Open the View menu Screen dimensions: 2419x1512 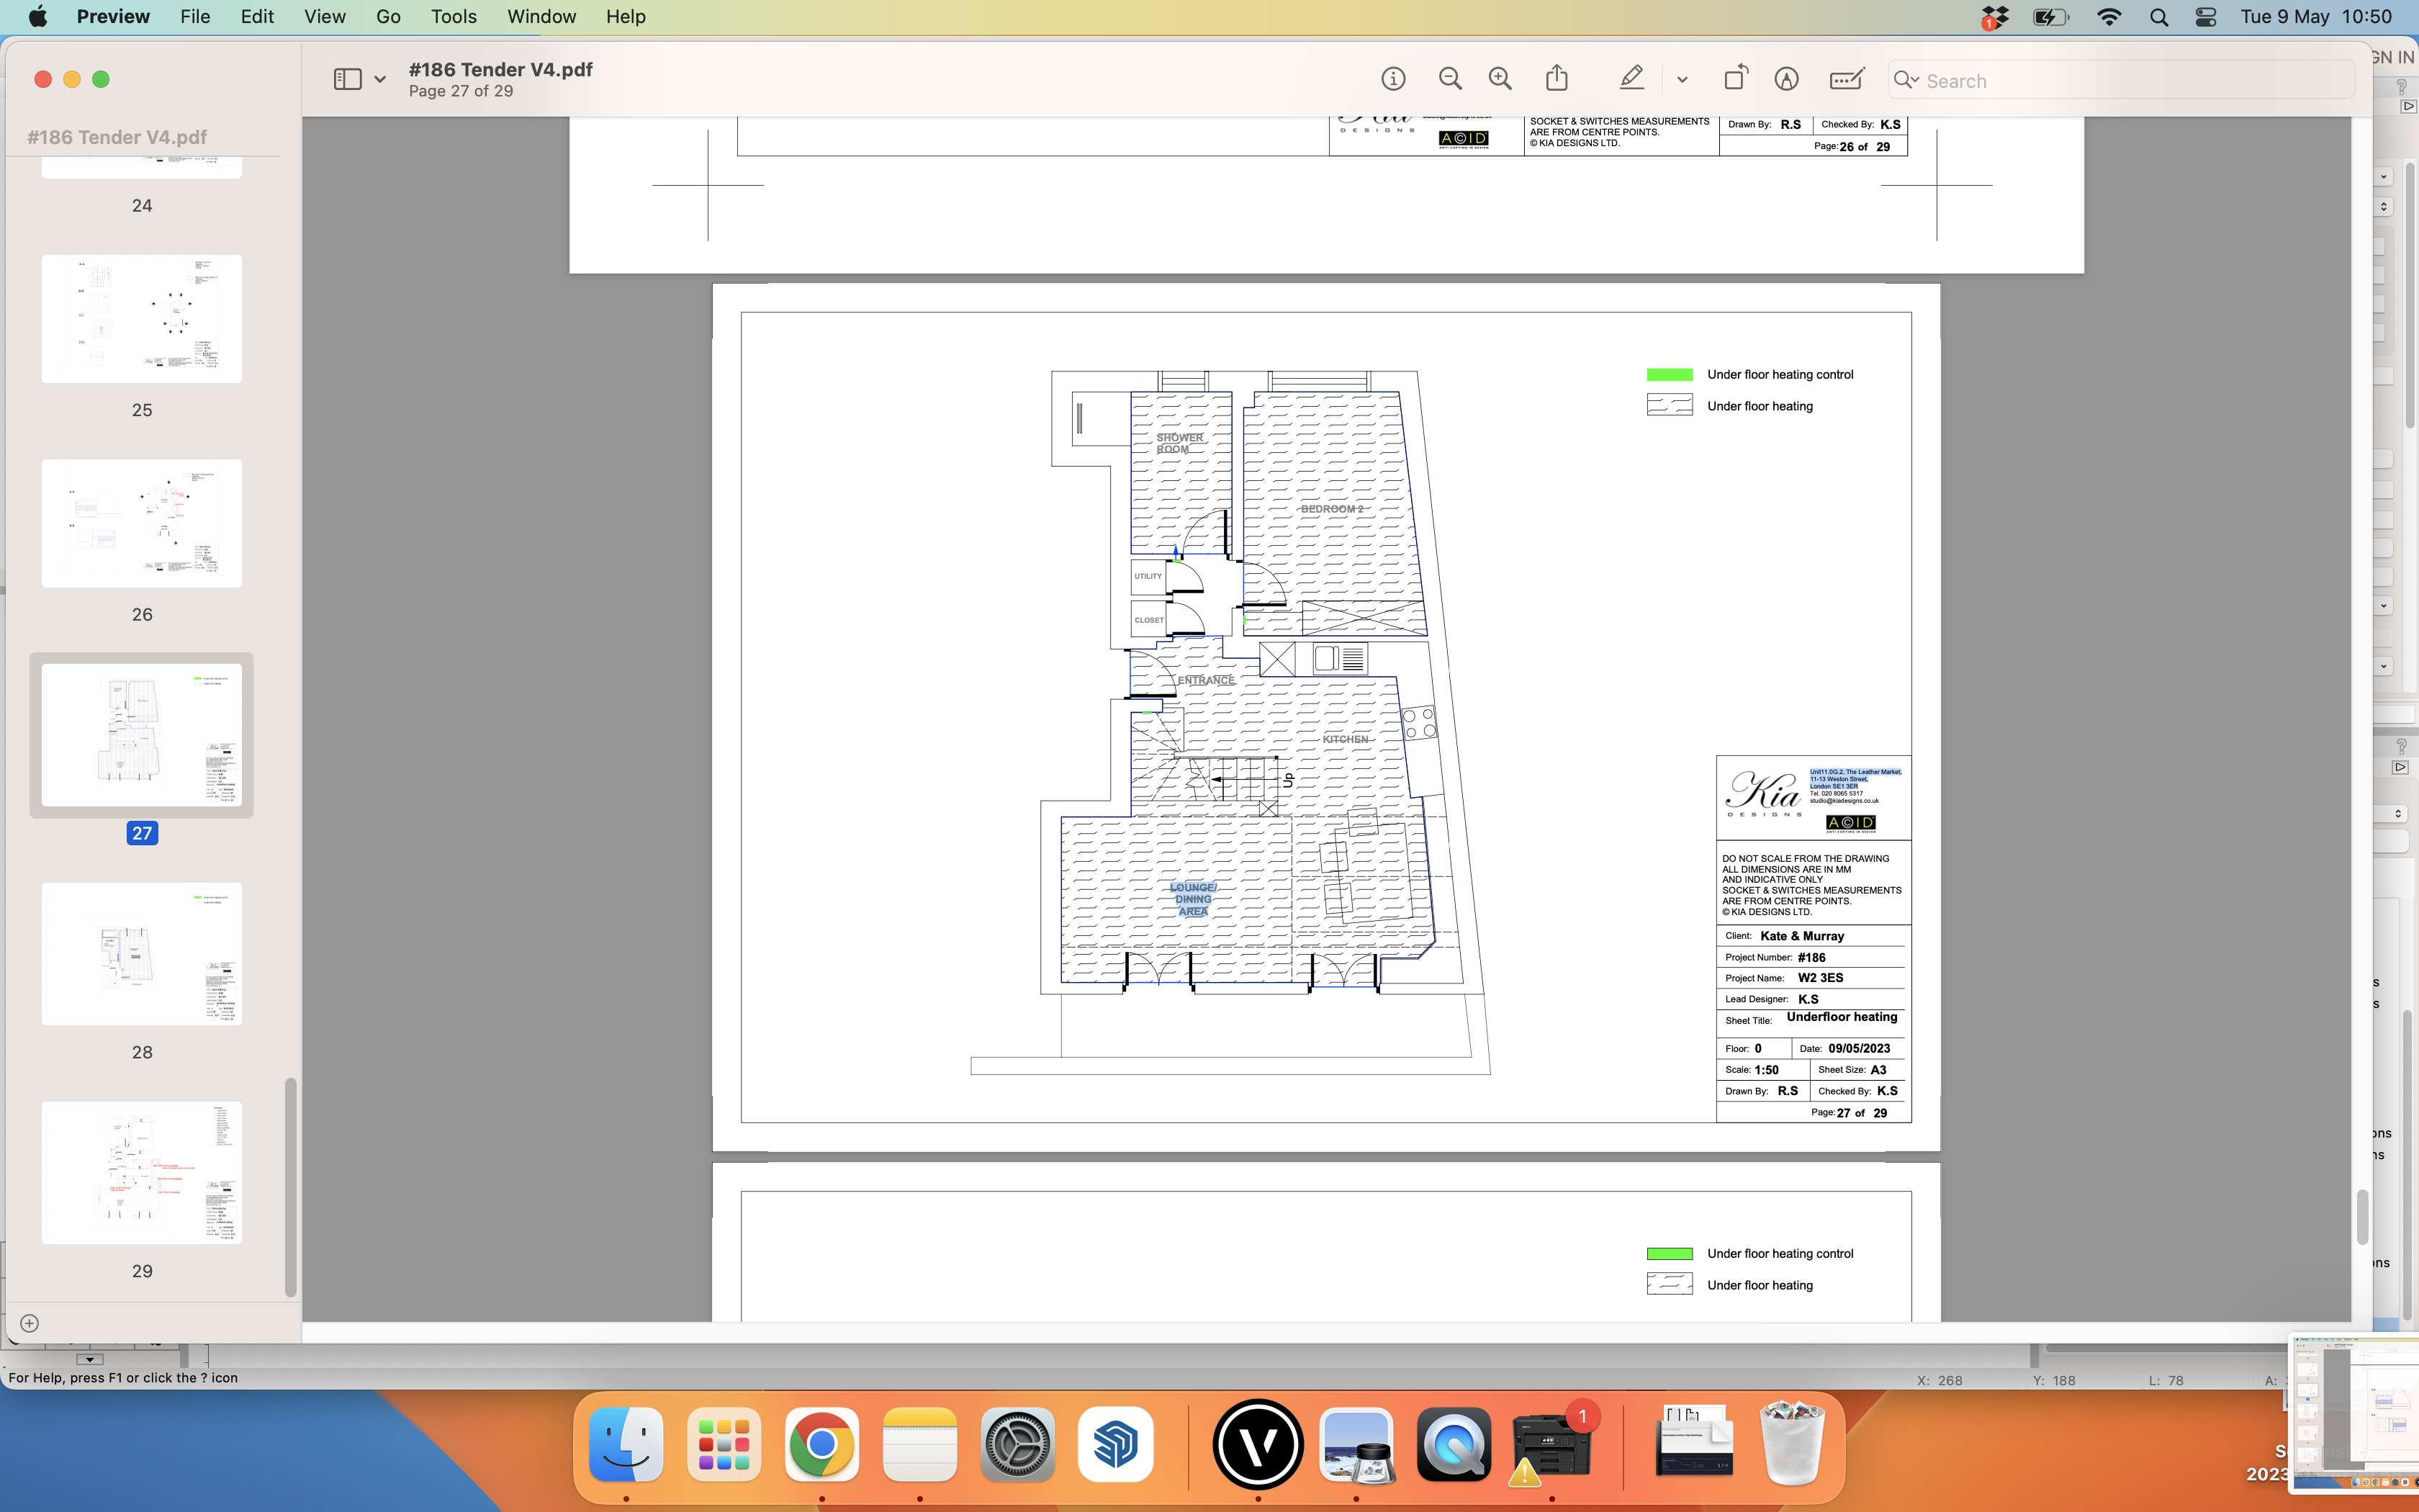coord(324,16)
